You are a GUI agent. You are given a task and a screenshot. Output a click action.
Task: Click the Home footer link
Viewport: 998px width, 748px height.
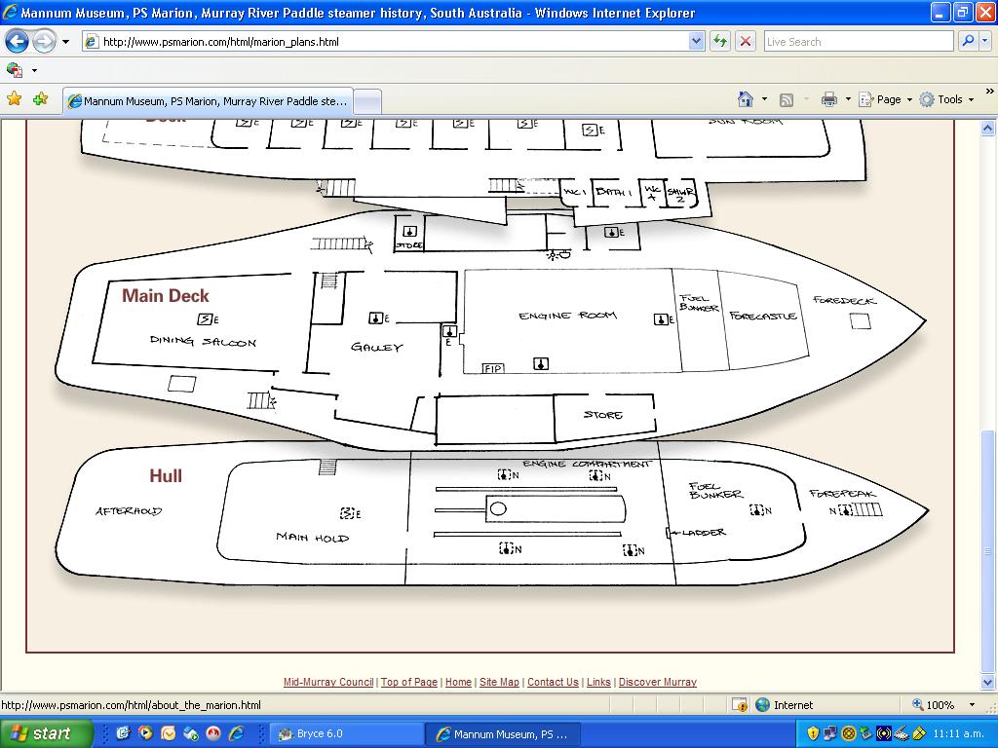click(x=458, y=682)
